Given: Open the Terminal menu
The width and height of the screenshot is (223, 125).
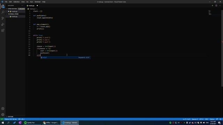Looking at the screenshot, I should pyautogui.click(x=38, y=2).
